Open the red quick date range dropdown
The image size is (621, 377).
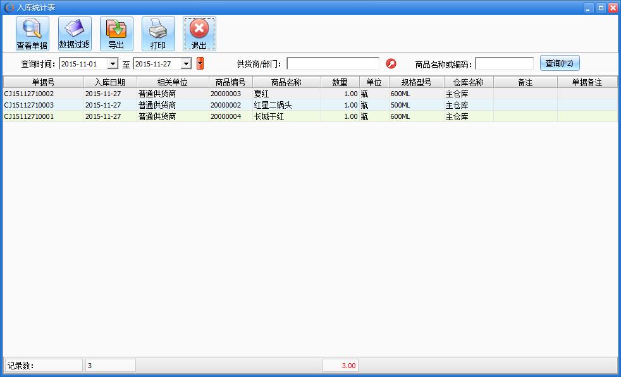pyautogui.click(x=200, y=63)
